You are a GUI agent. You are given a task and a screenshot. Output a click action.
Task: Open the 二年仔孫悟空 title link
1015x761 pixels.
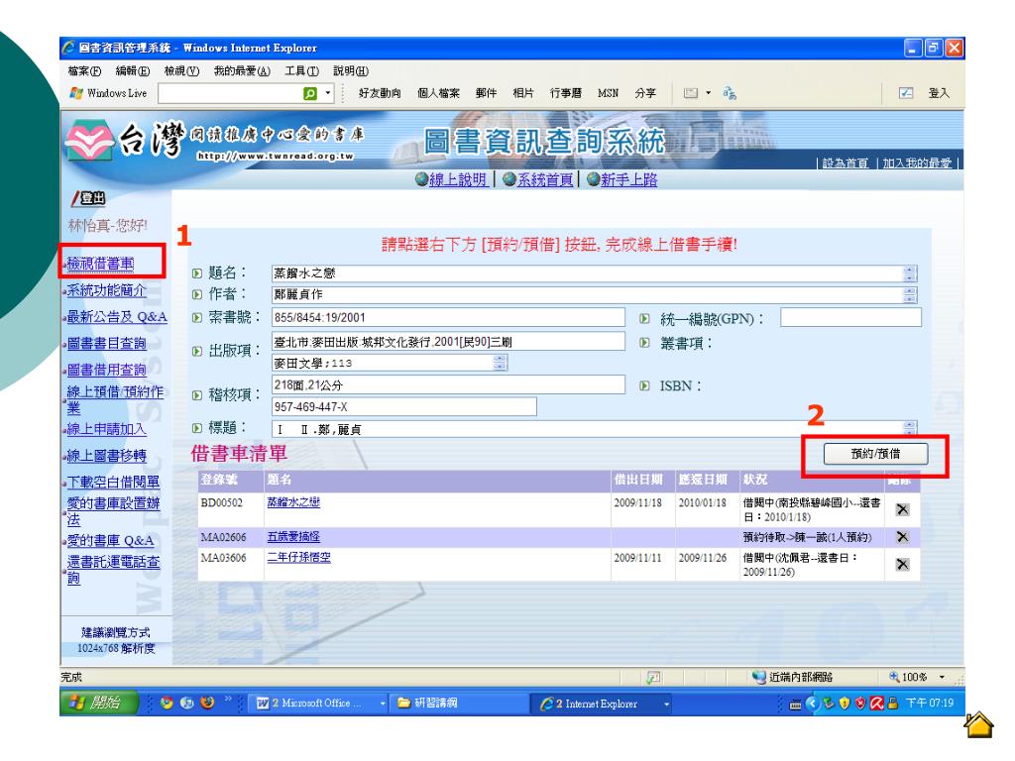pos(298,557)
